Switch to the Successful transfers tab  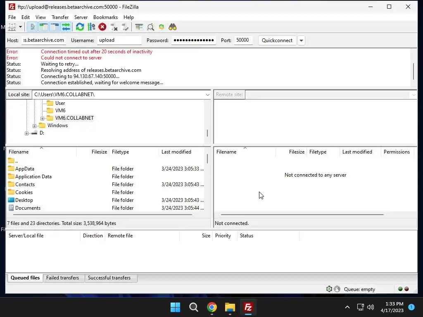pos(109,278)
